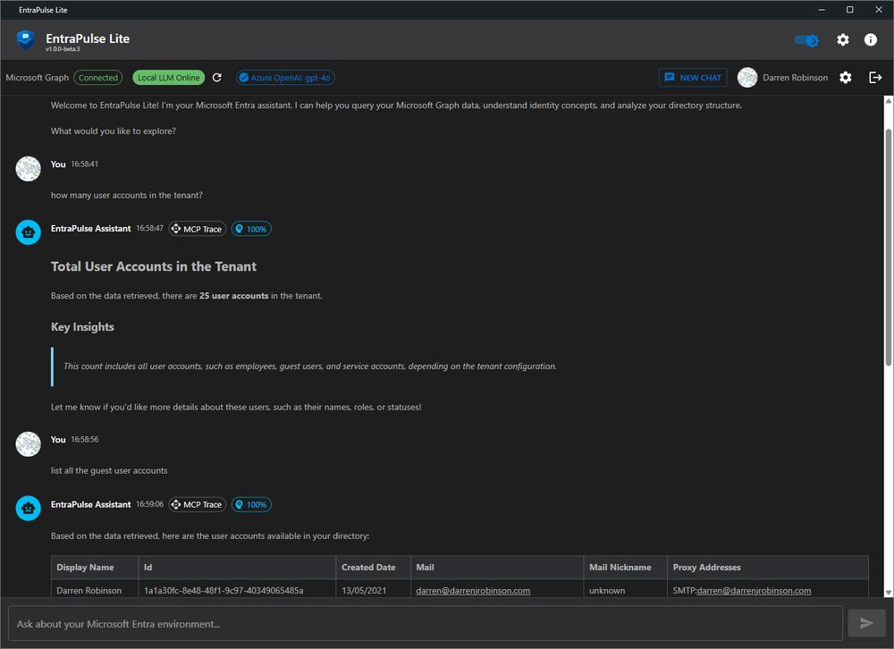Open user settings gear beside Darren Robinson

pyautogui.click(x=846, y=78)
